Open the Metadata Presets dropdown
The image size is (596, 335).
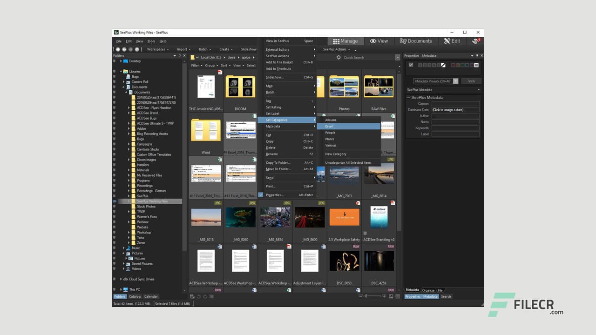(455, 81)
